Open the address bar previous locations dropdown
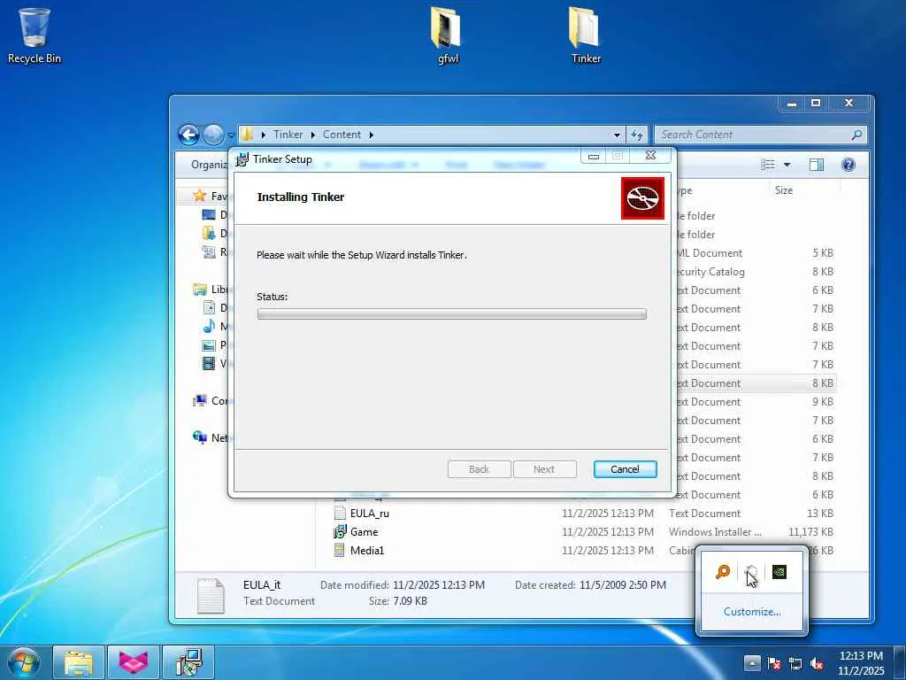906x680 pixels. [617, 135]
